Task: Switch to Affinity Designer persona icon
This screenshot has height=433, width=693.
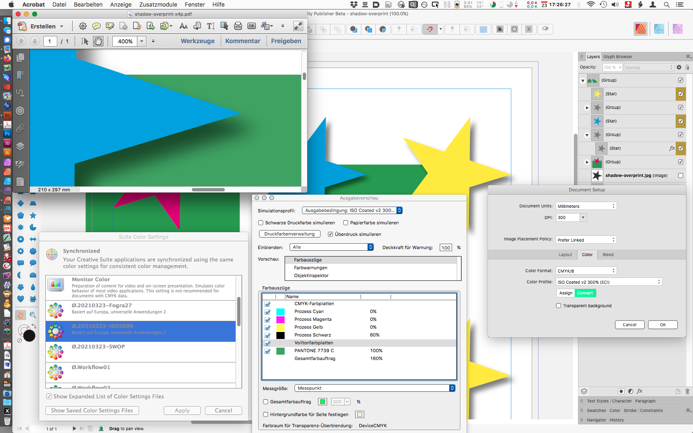Action: pyautogui.click(x=659, y=29)
